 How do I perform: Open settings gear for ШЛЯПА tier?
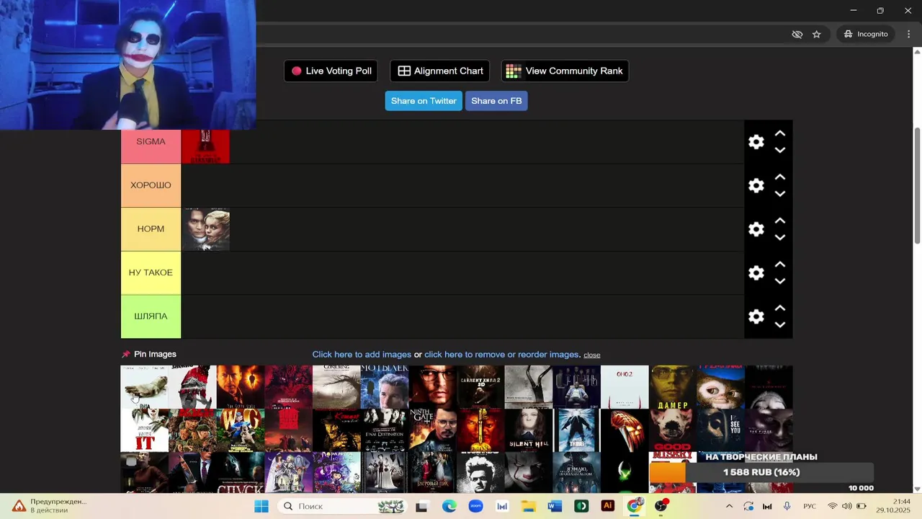[x=756, y=316]
